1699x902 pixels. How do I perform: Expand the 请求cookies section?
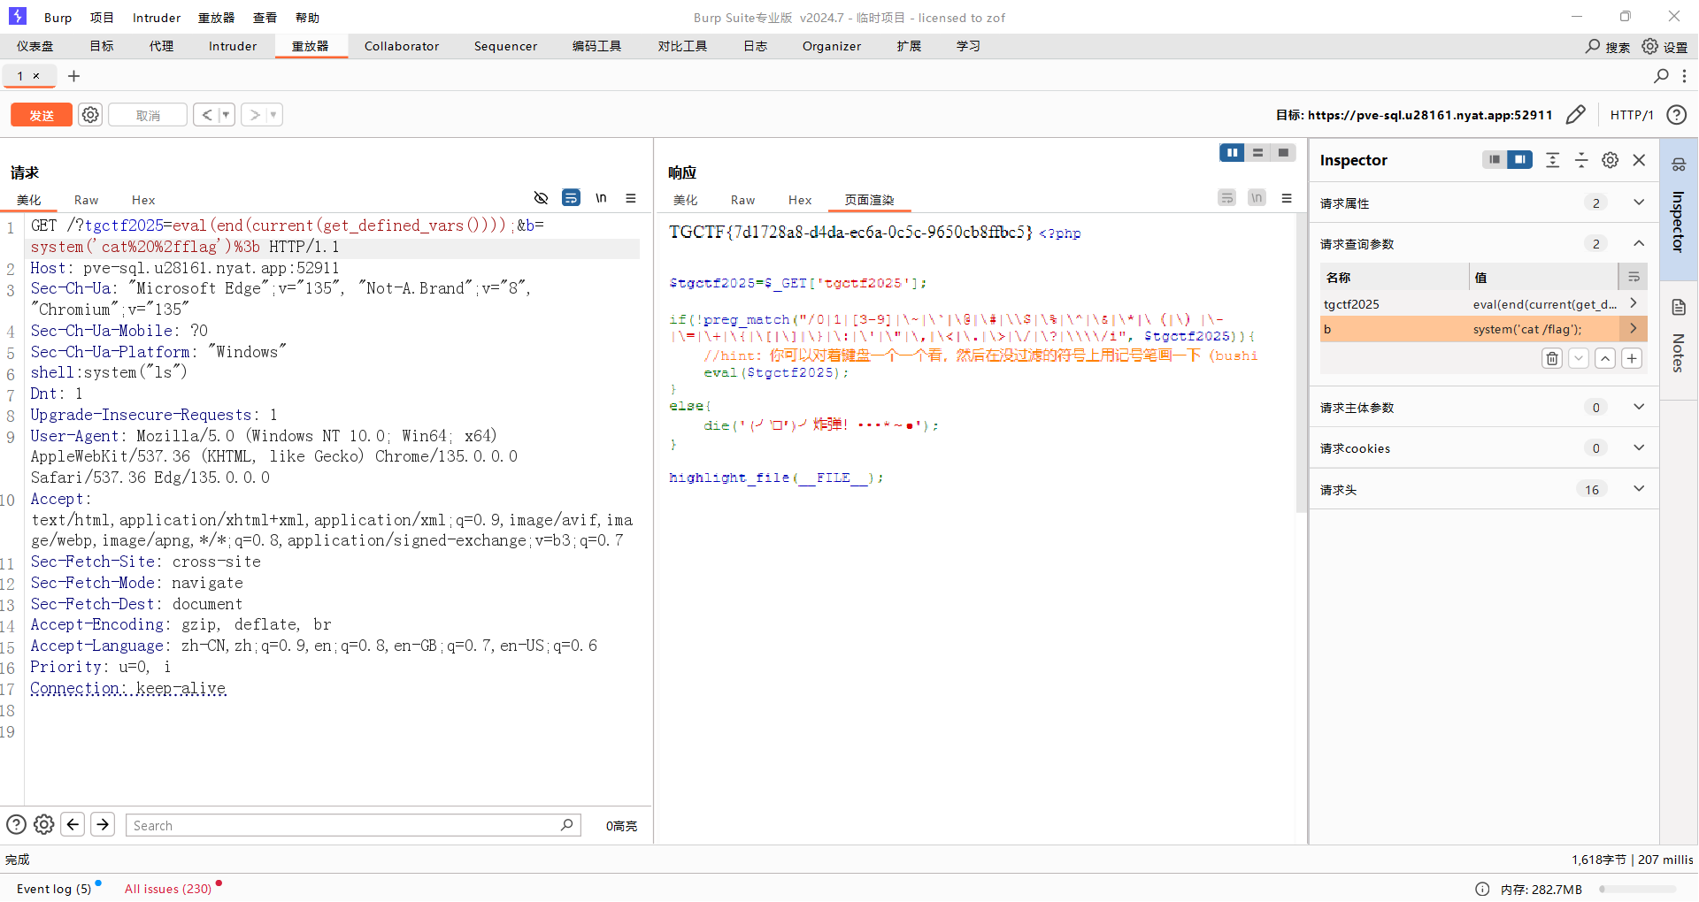tap(1639, 447)
